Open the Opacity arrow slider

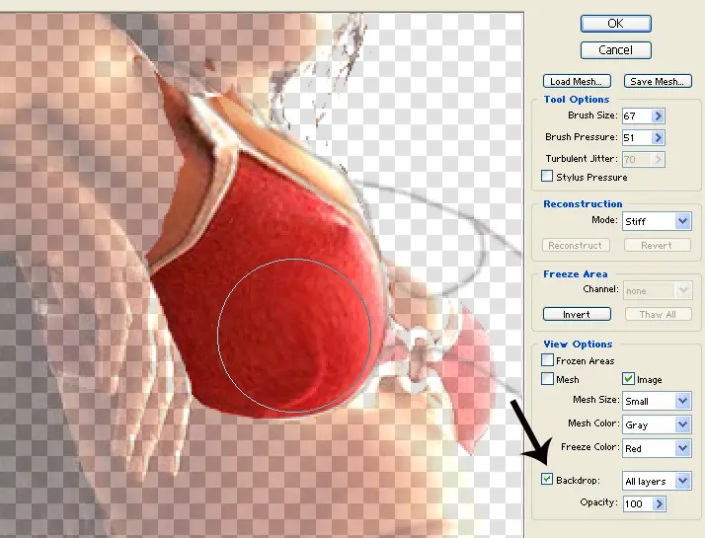tap(660, 503)
